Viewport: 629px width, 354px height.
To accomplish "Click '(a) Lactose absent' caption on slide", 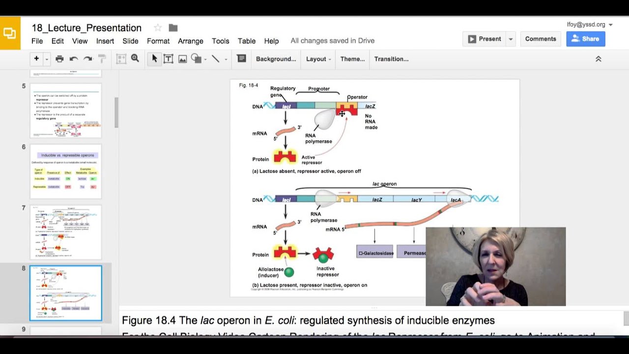I will tap(307, 171).
